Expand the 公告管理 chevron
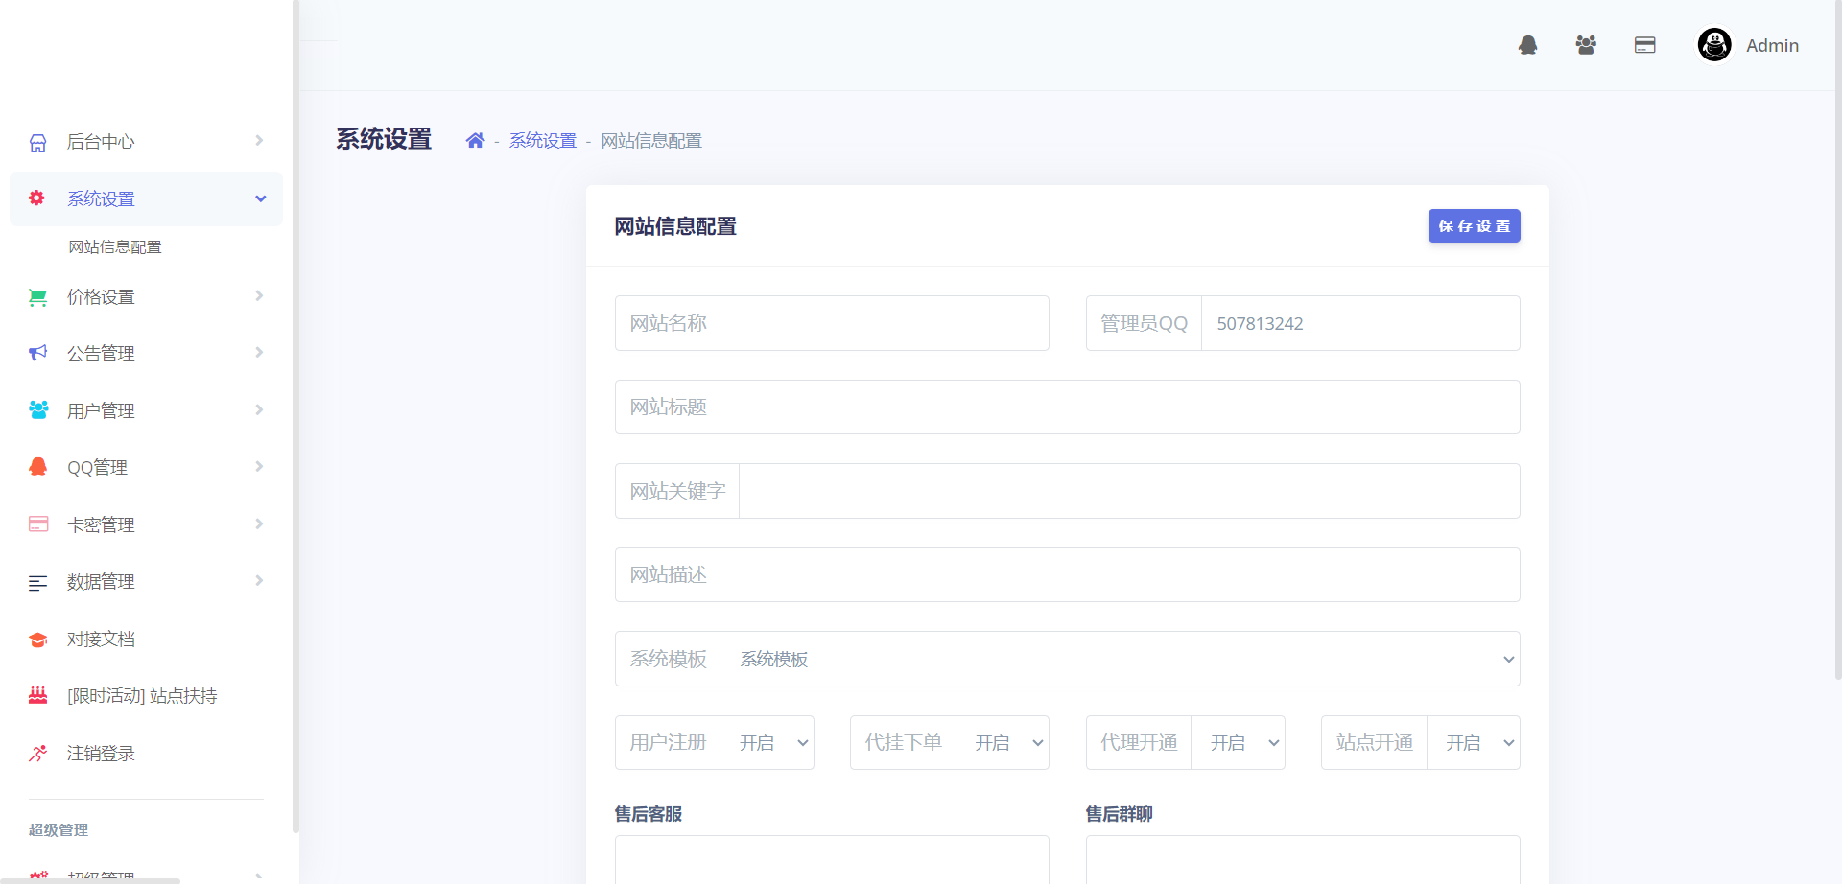 [x=259, y=353]
